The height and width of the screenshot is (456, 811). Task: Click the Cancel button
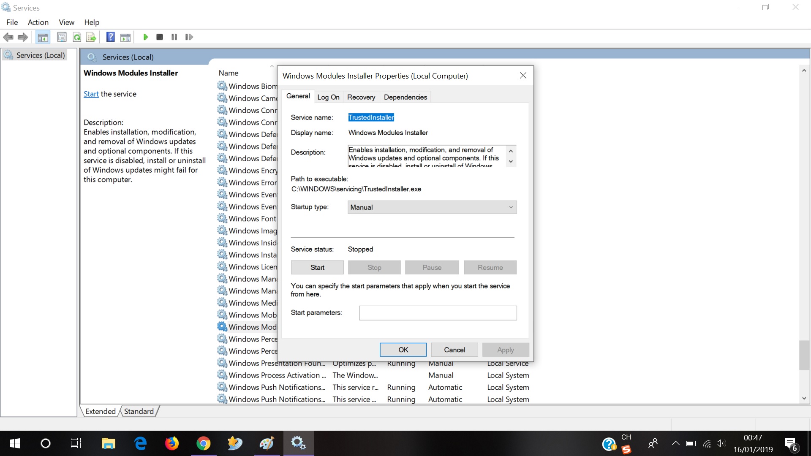pyautogui.click(x=454, y=350)
